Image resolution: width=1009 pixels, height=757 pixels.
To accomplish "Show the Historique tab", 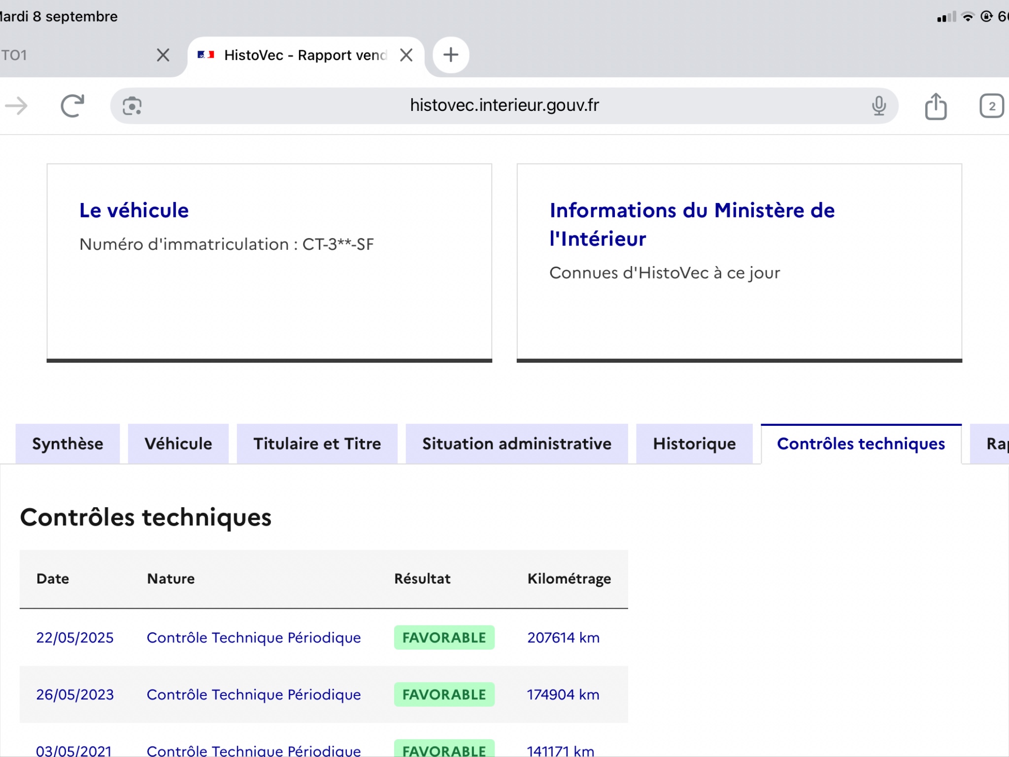I will tap(695, 444).
